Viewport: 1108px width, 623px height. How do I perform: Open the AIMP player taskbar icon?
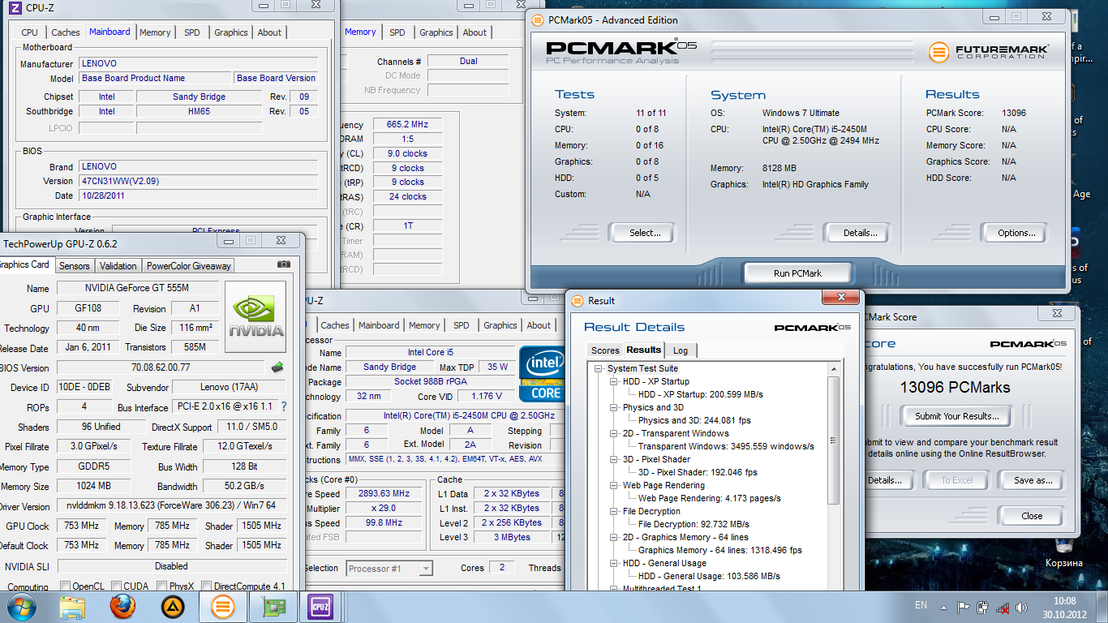point(172,607)
